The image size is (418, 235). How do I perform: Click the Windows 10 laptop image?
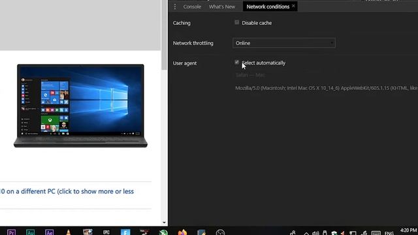[80, 106]
